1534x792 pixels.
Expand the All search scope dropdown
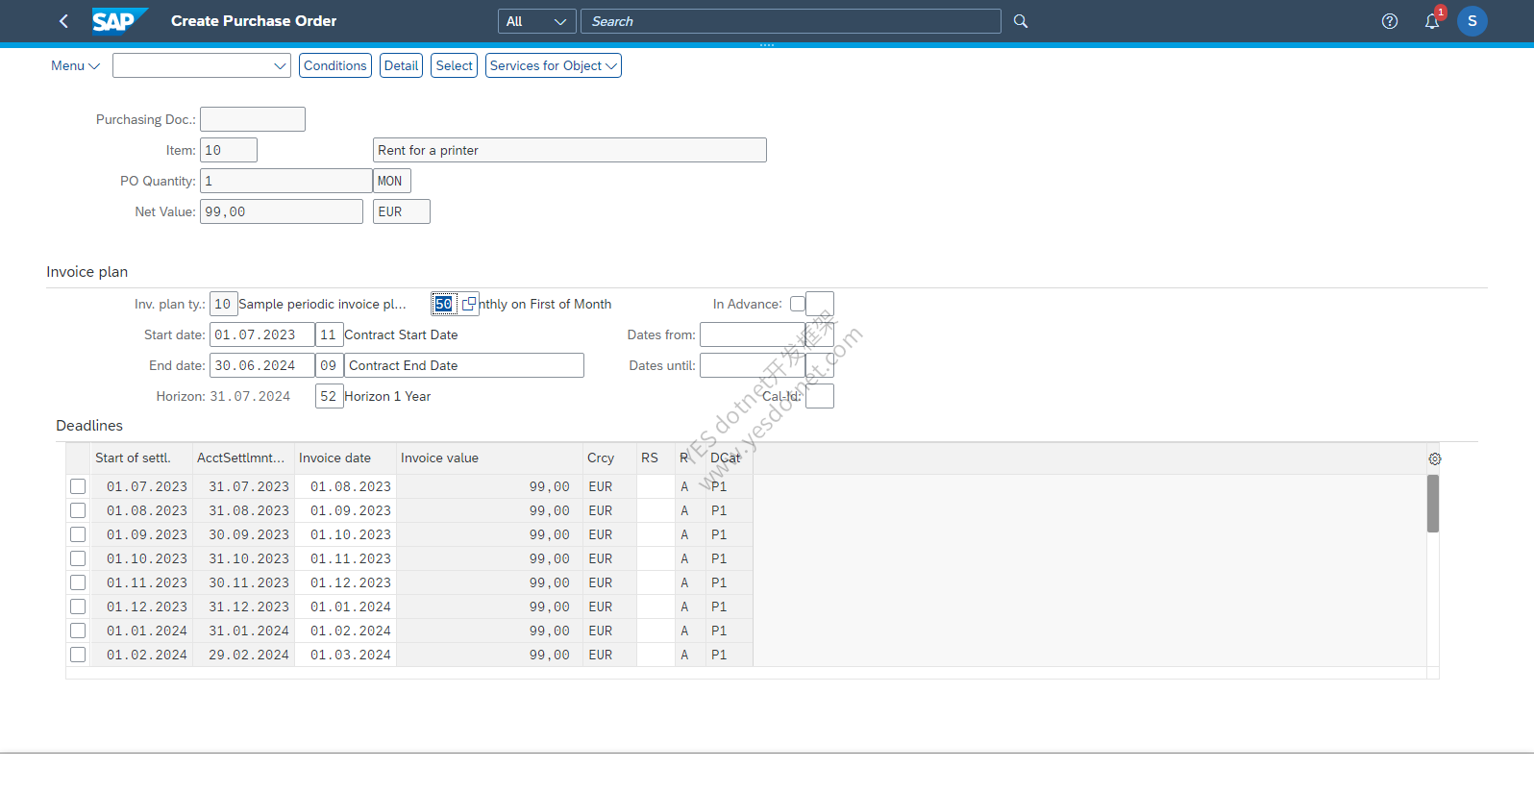537,21
